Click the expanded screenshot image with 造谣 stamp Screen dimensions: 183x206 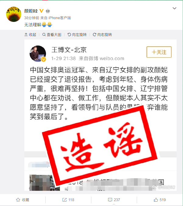coord(100,115)
